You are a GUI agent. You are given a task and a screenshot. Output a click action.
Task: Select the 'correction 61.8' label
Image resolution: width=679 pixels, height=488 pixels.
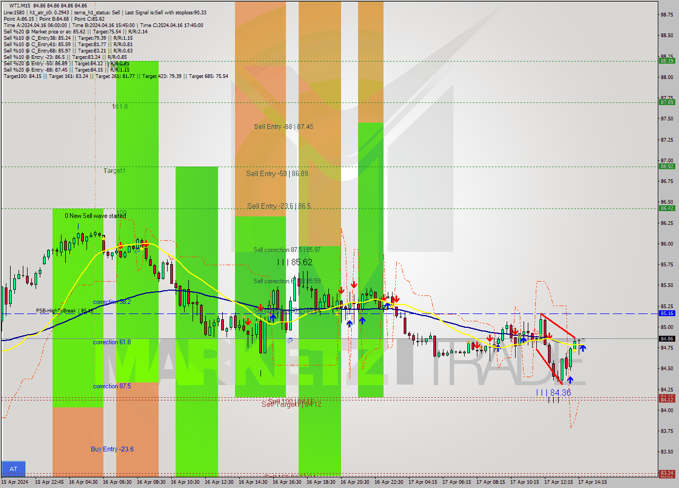pyautogui.click(x=112, y=342)
